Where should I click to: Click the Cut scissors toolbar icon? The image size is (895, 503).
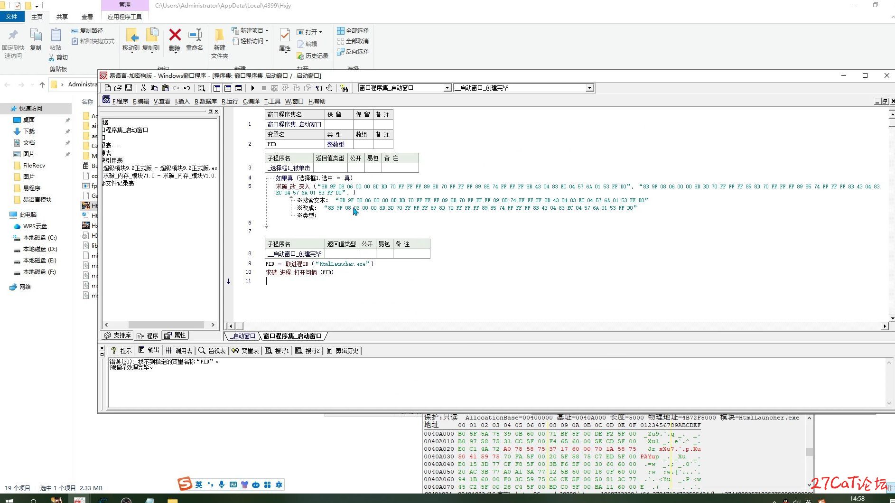coord(143,88)
